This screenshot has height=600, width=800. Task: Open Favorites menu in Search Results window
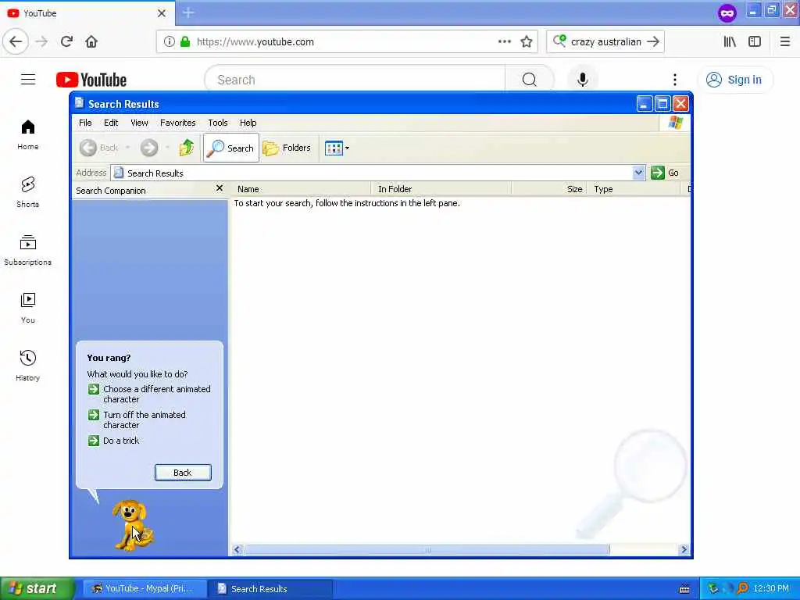(177, 123)
